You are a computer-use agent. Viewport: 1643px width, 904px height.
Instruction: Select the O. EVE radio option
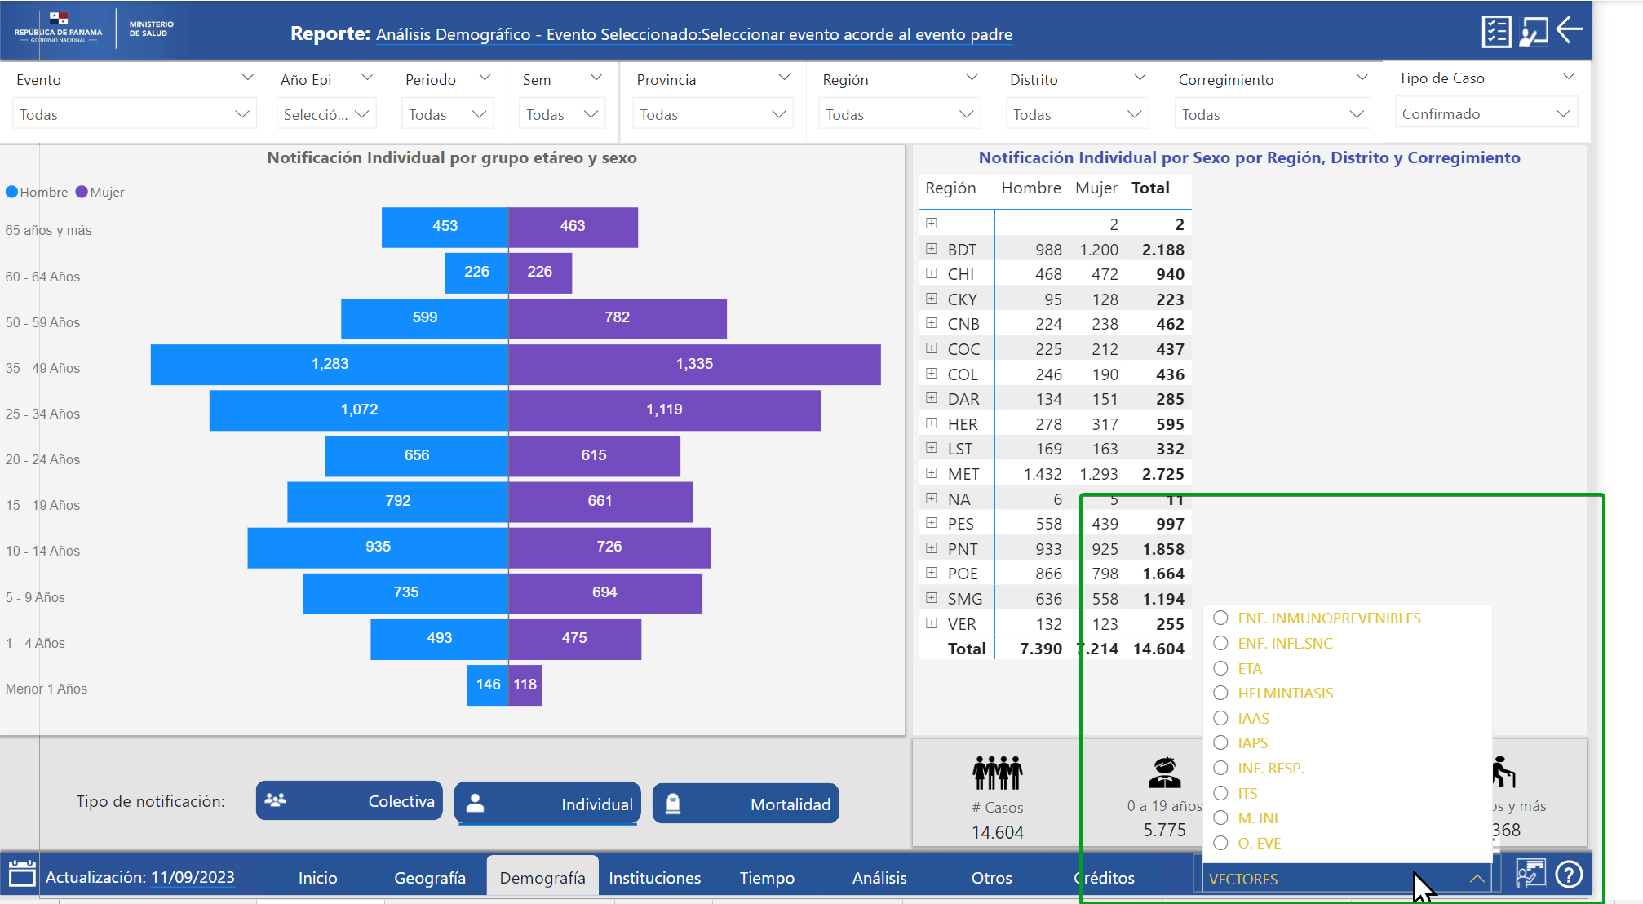[x=1220, y=843]
